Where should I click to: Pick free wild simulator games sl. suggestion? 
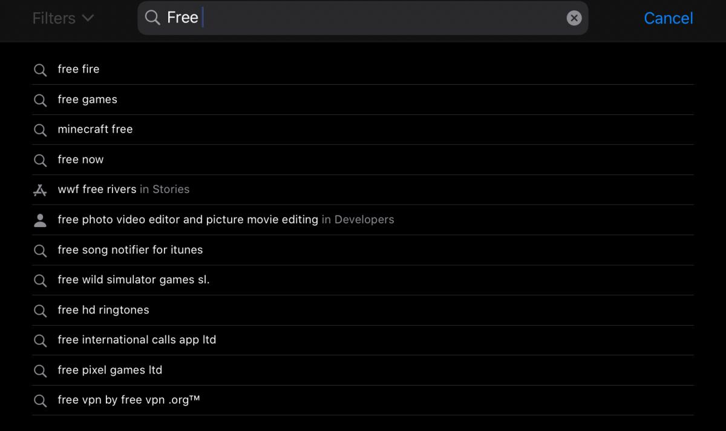pos(133,280)
